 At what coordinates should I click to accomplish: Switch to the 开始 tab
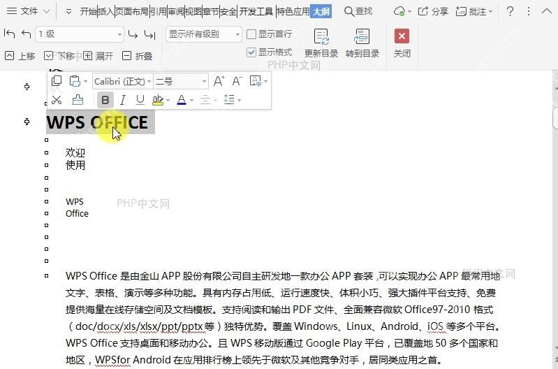click(88, 11)
